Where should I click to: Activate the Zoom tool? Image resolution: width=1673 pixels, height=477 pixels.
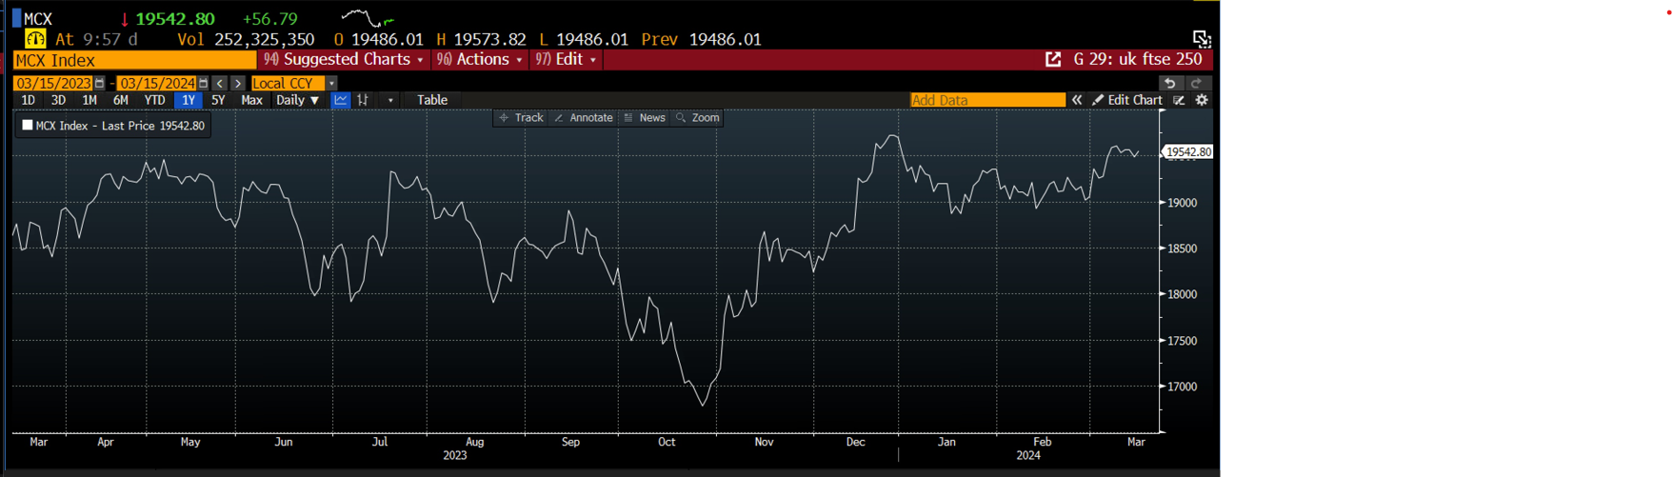(x=697, y=118)
